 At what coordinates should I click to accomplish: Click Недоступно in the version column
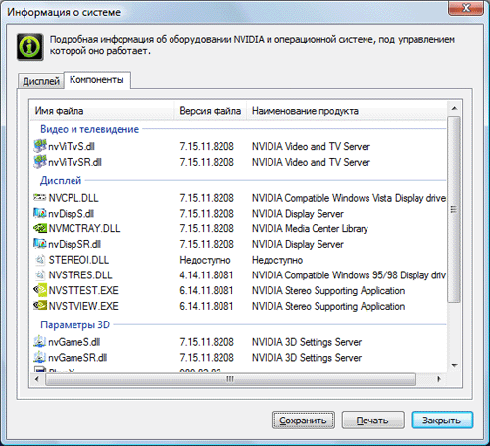point(205,260)
